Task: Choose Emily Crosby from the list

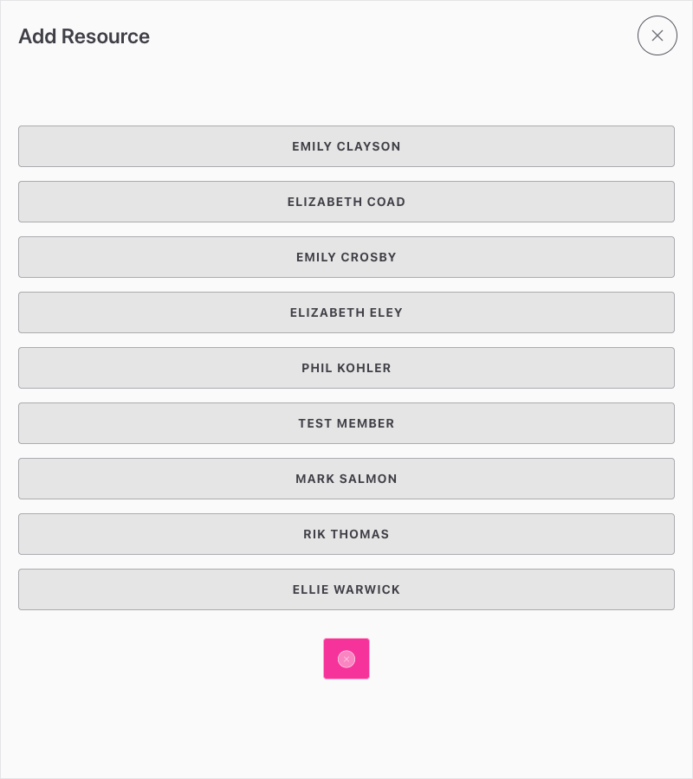Action: point(346,257)
